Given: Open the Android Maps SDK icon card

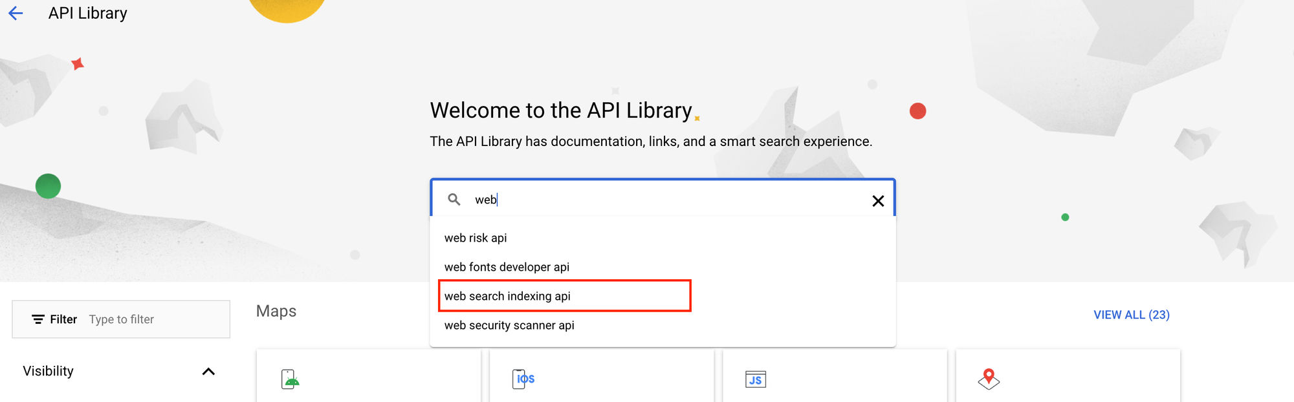Looking at the screenshot, I should (291, 379).
